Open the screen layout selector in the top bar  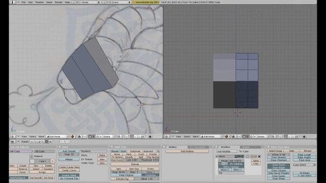(73, 2)
